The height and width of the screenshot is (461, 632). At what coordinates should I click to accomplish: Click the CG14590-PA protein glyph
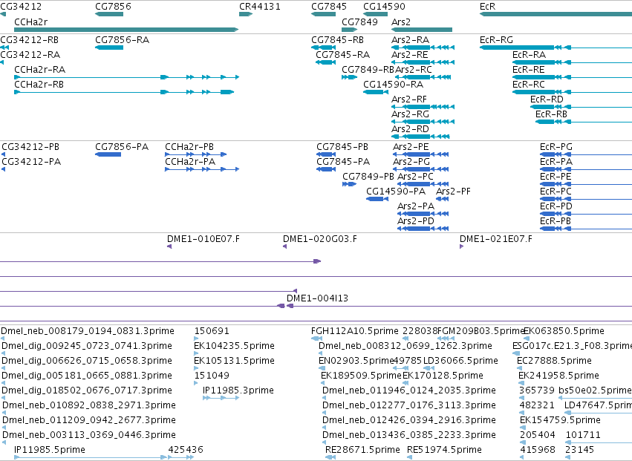(x=377, y=199)
